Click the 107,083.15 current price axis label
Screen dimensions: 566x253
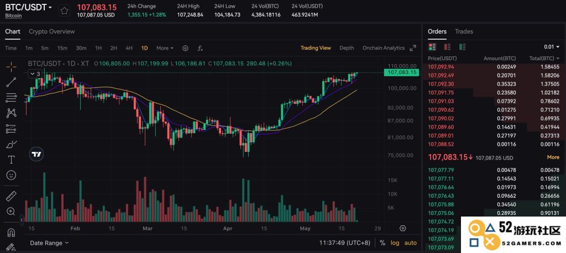pyautogui.click(x=402, y=72)
